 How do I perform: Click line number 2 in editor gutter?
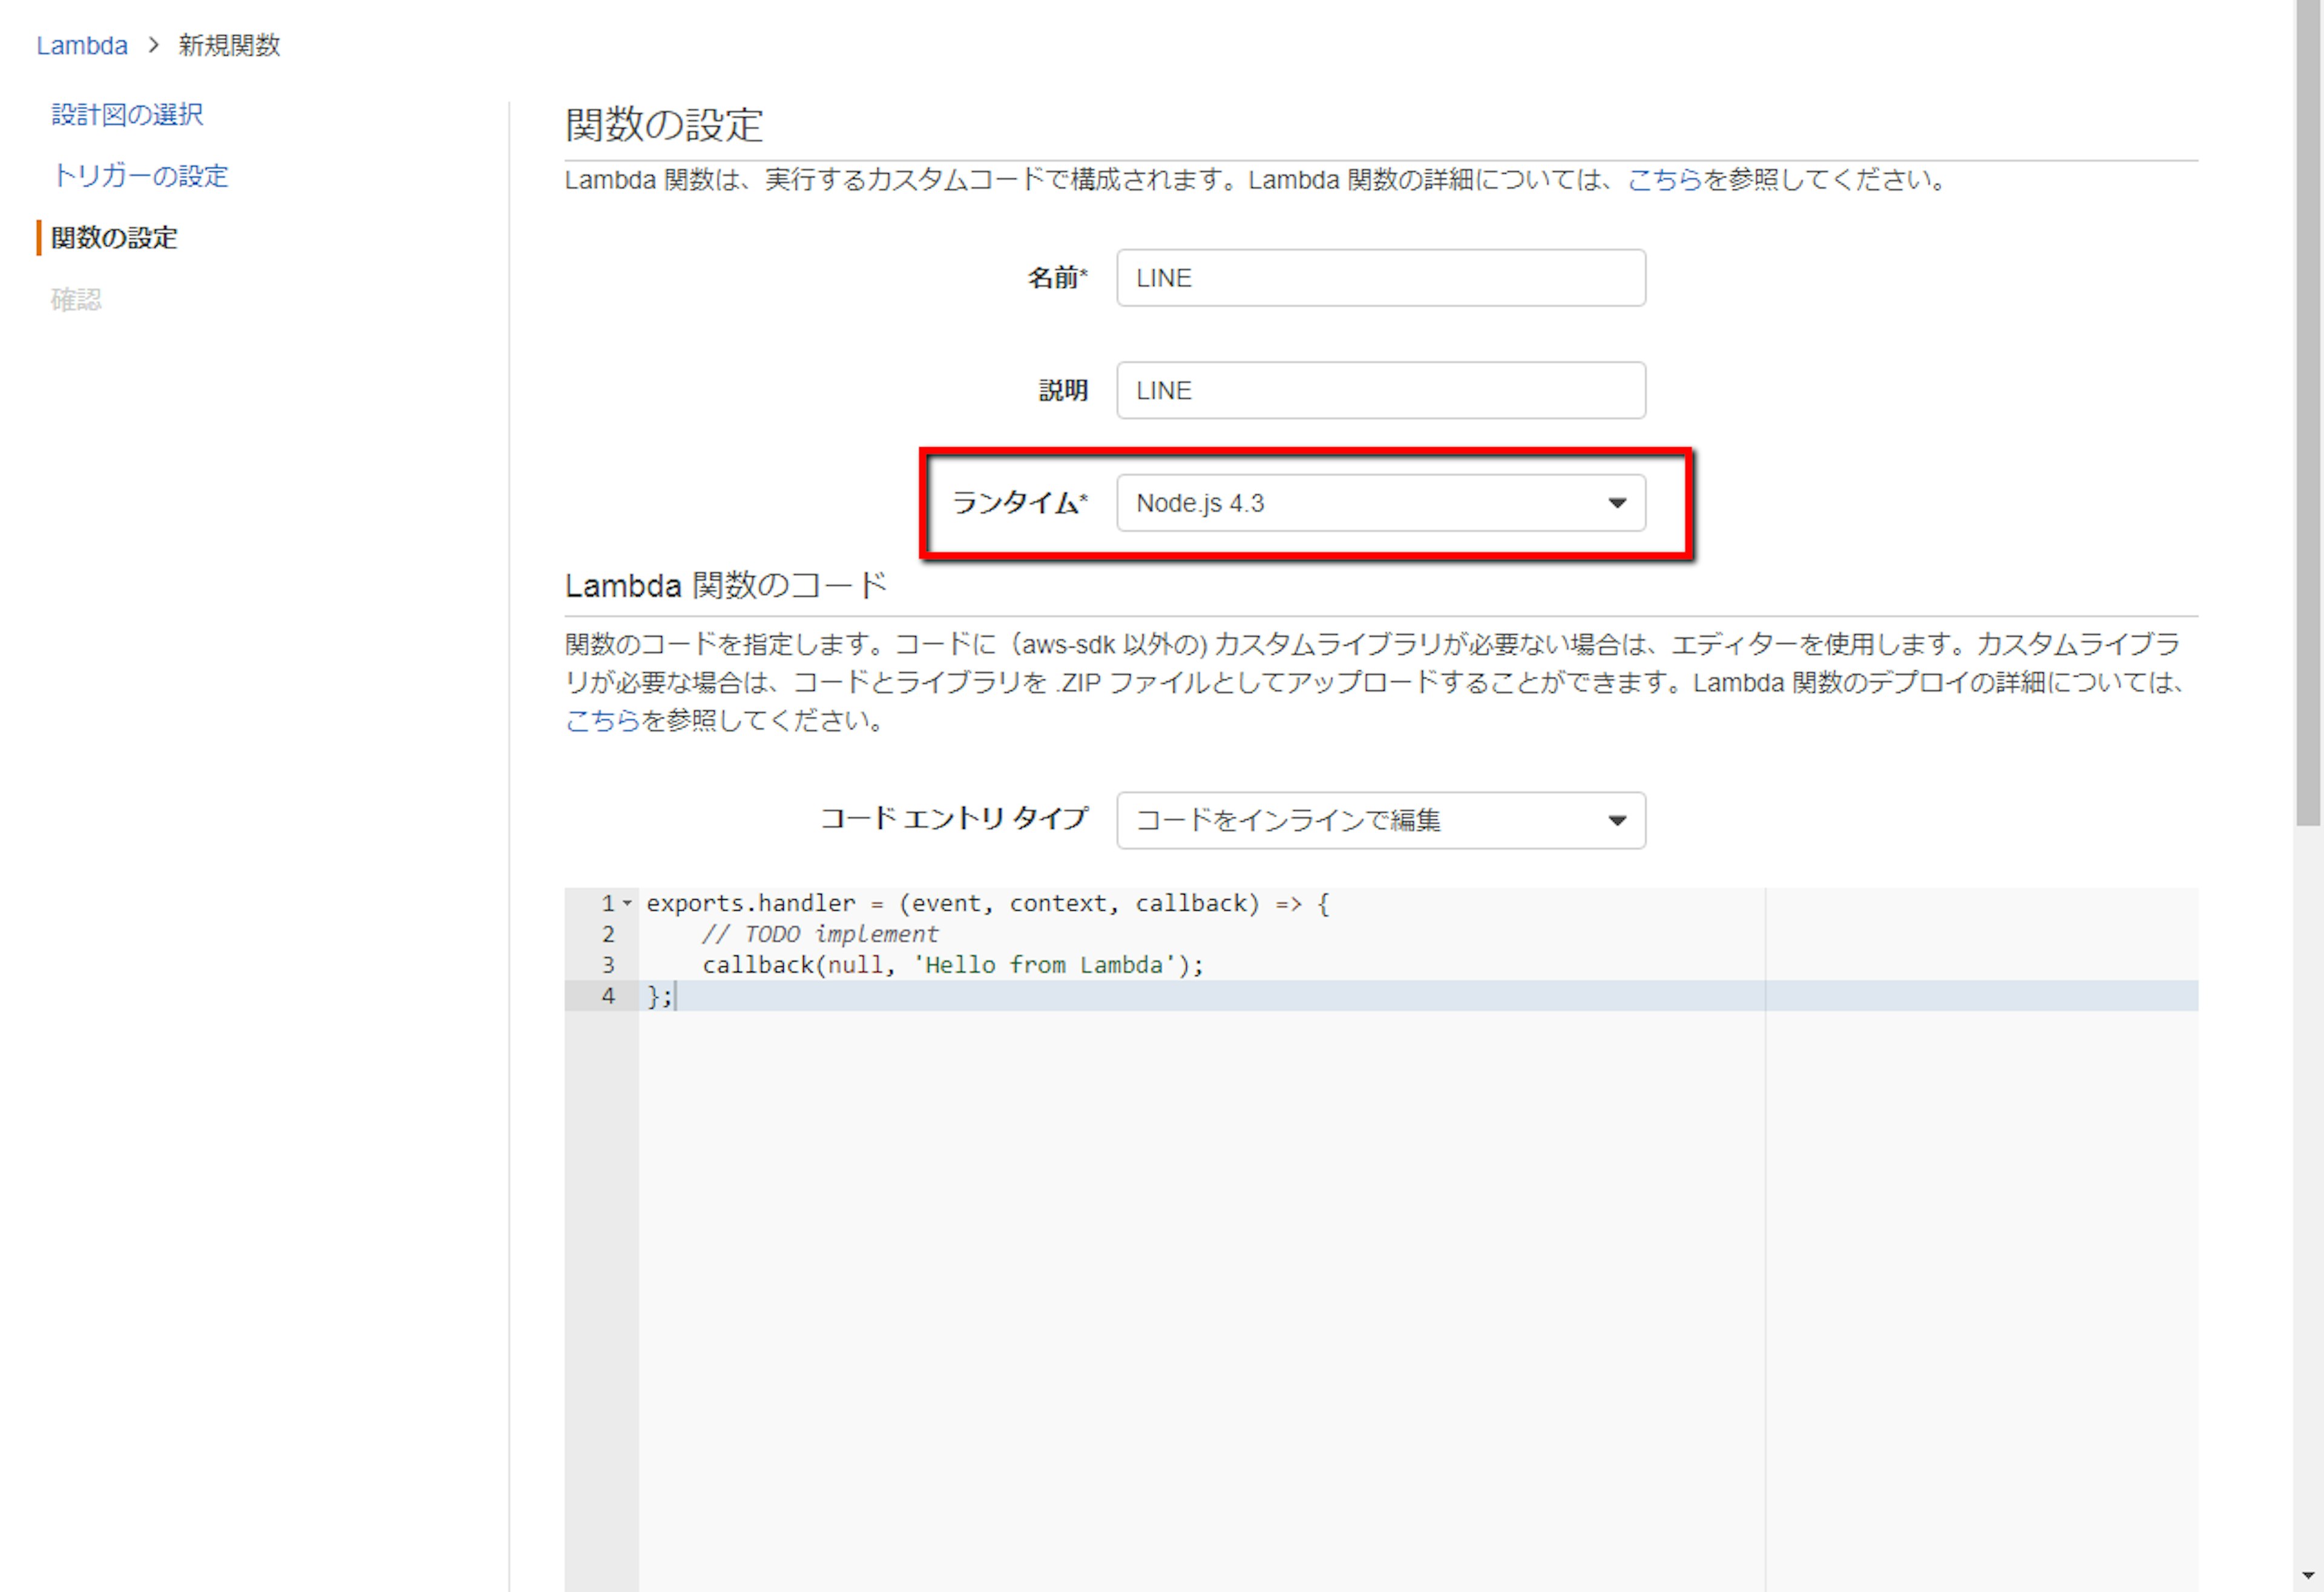(608, 934)
